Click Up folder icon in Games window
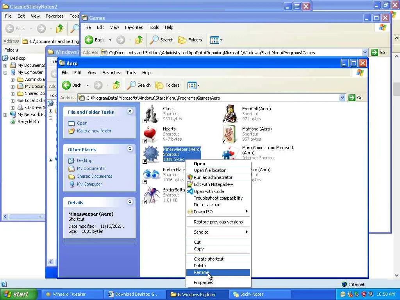This screenshot has width=400, height=300. [x=139, y=40]
